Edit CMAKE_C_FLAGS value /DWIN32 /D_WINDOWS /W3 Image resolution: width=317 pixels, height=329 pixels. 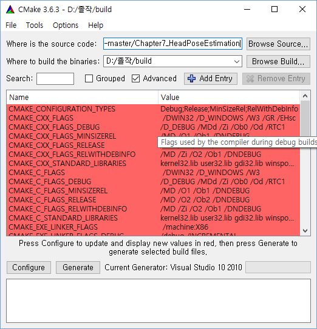tap(229, 173)
